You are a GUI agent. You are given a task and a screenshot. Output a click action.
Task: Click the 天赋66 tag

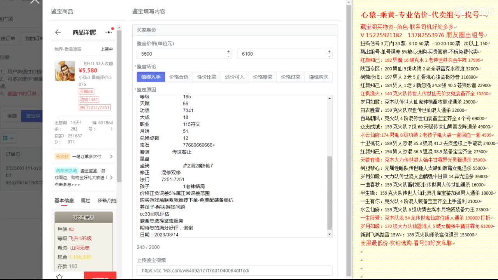tap(86, 91)
